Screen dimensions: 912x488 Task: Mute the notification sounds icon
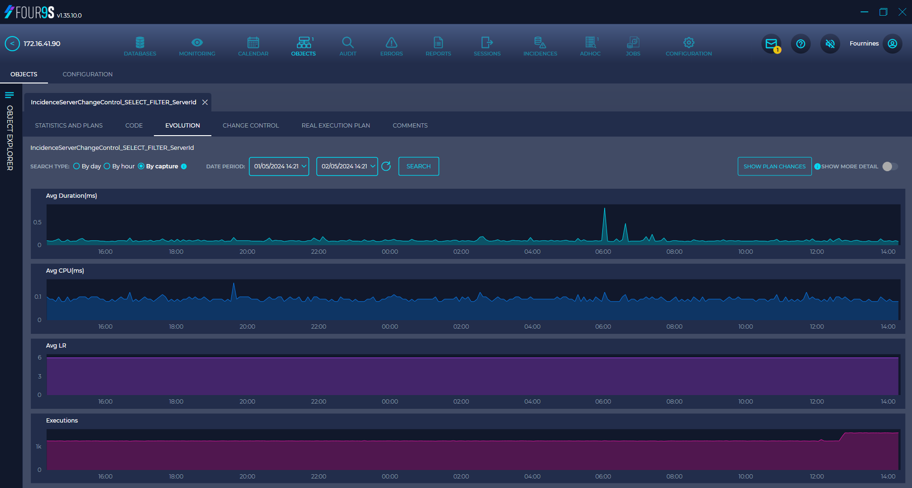[x=830, y=44]
